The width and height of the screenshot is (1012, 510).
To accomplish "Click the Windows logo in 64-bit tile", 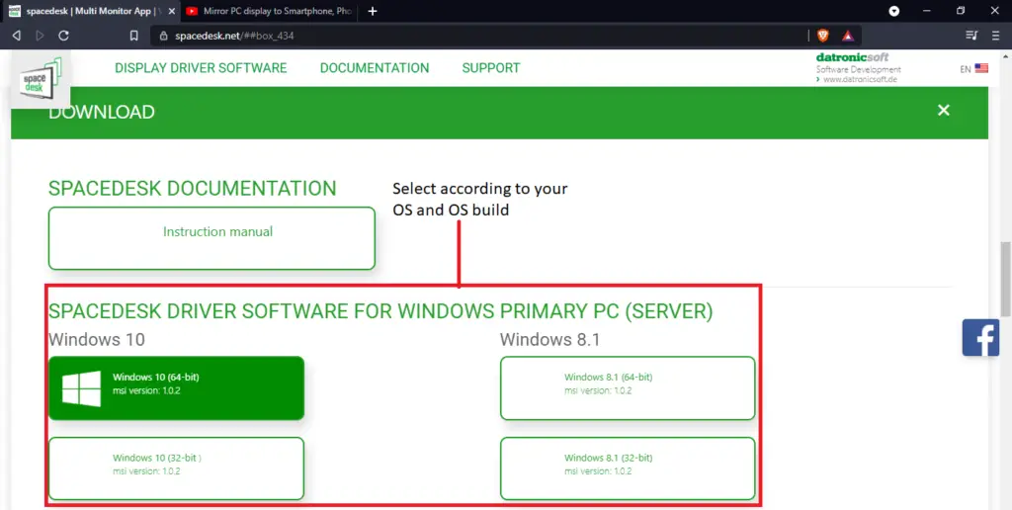I will coord(81,388).
